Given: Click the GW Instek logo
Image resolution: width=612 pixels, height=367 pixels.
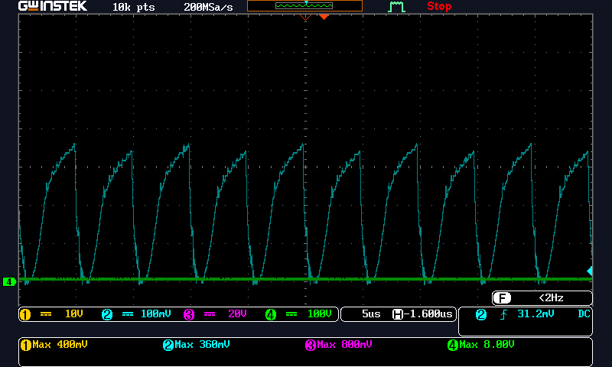Looking at the screenshot, I should 53,6.
